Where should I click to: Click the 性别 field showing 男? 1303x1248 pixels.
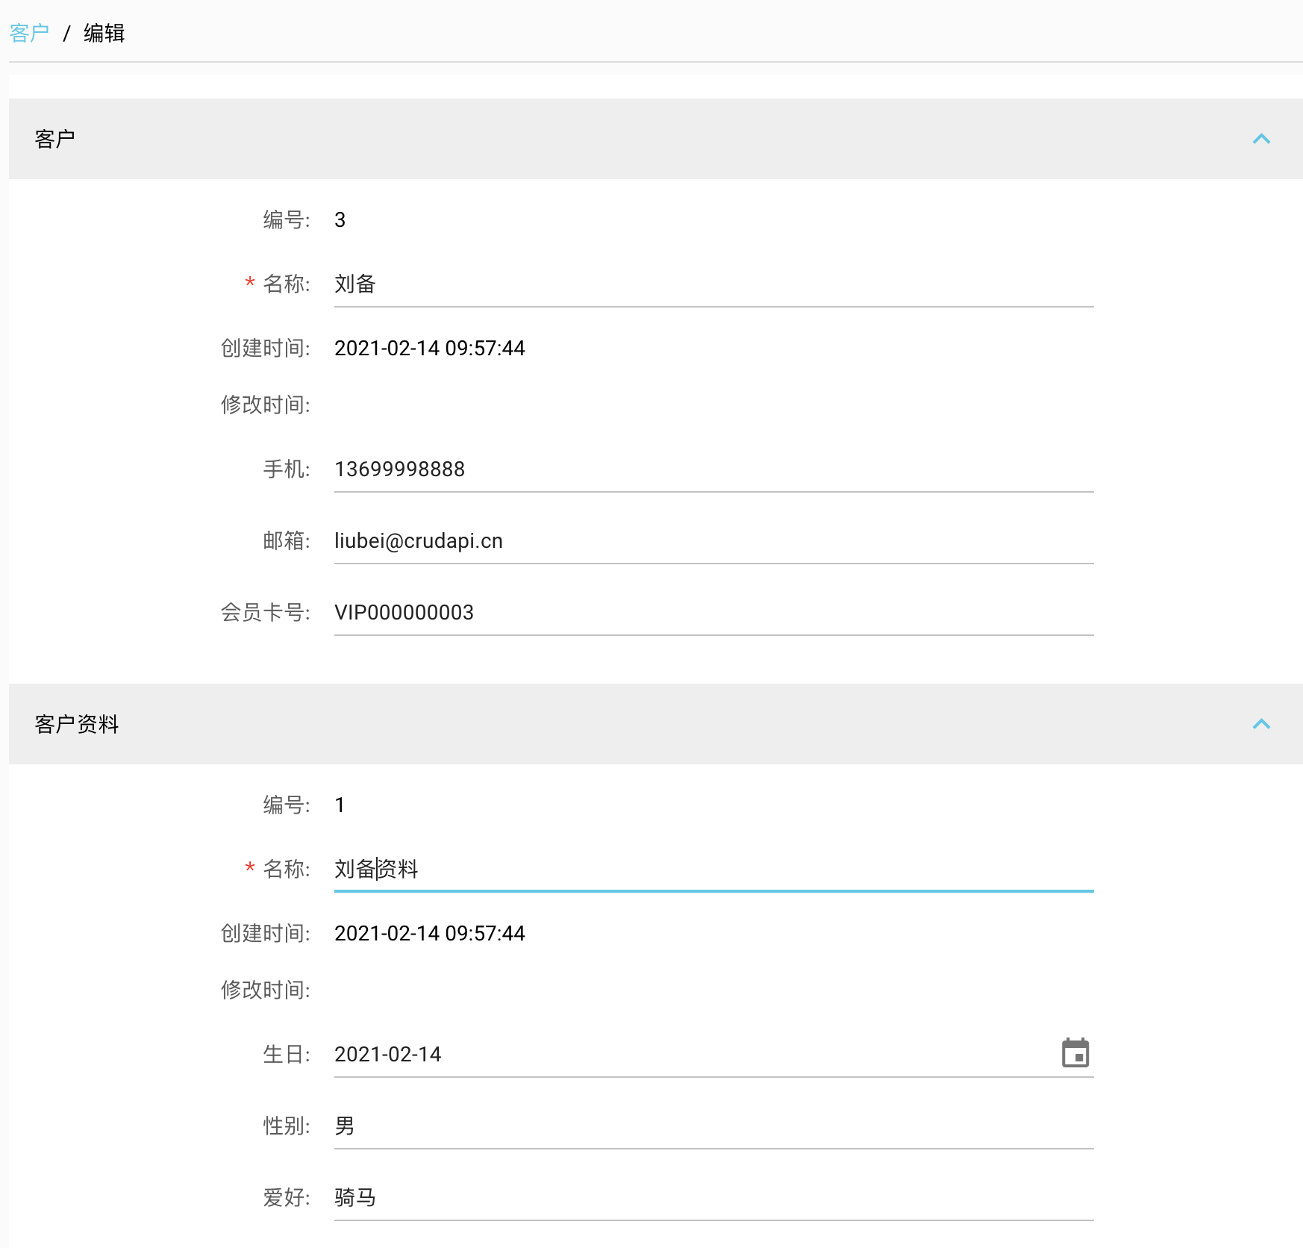tap(713, 1126)
